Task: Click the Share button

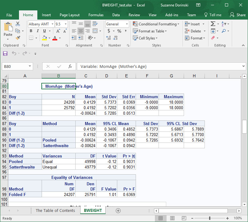Action: pos(238,15)
